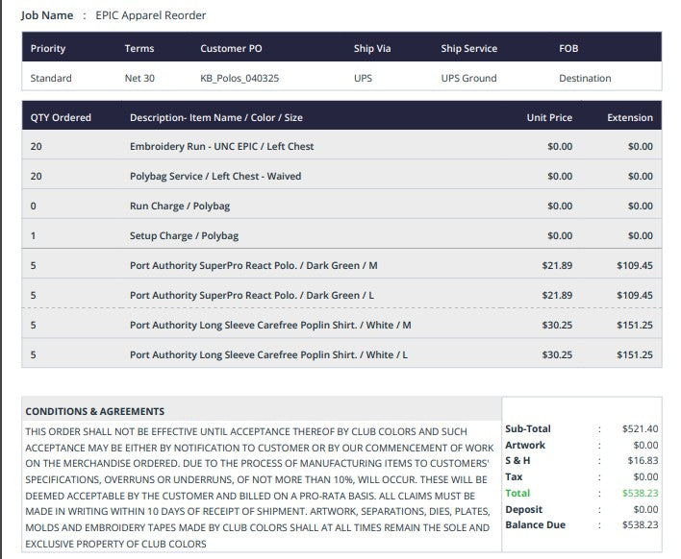Click extension $151.25 for White / L
Viewport: 681px width, 559px height.
coord(635,354)
